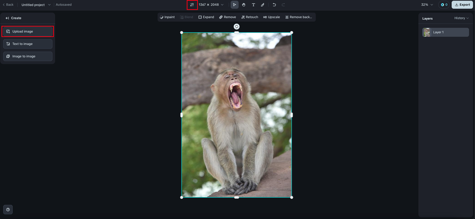The image size is (475, 219).
Task: Select the Text tool
Action: 253,5
